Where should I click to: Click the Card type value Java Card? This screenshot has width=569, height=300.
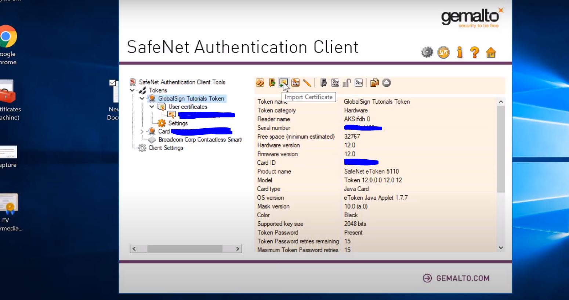click(356, 189)
